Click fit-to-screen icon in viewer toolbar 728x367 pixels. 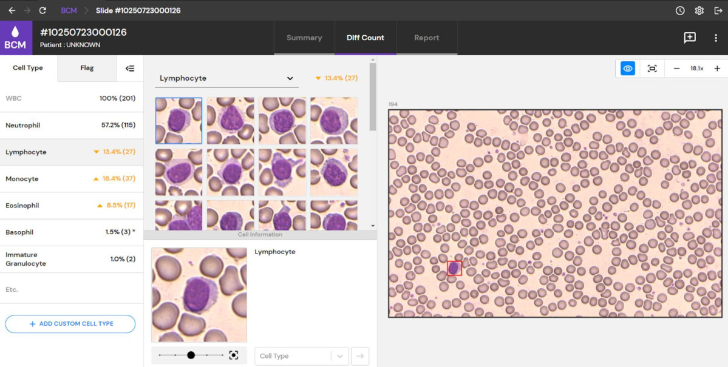(x=652, y=69)
